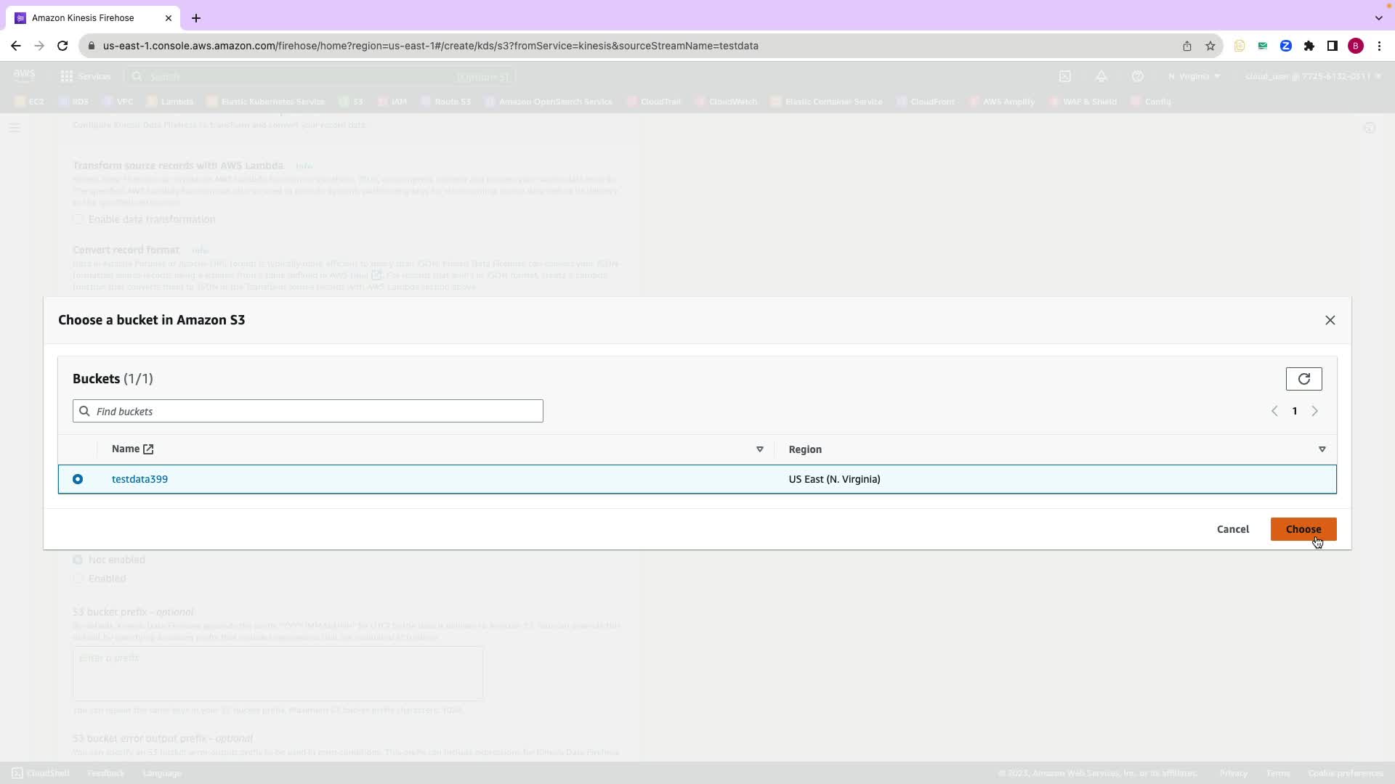Screen dimensions: 1395x784
Task: Switch to the Amazon Kinesis Firehose tab
Action: coord(83,18)
